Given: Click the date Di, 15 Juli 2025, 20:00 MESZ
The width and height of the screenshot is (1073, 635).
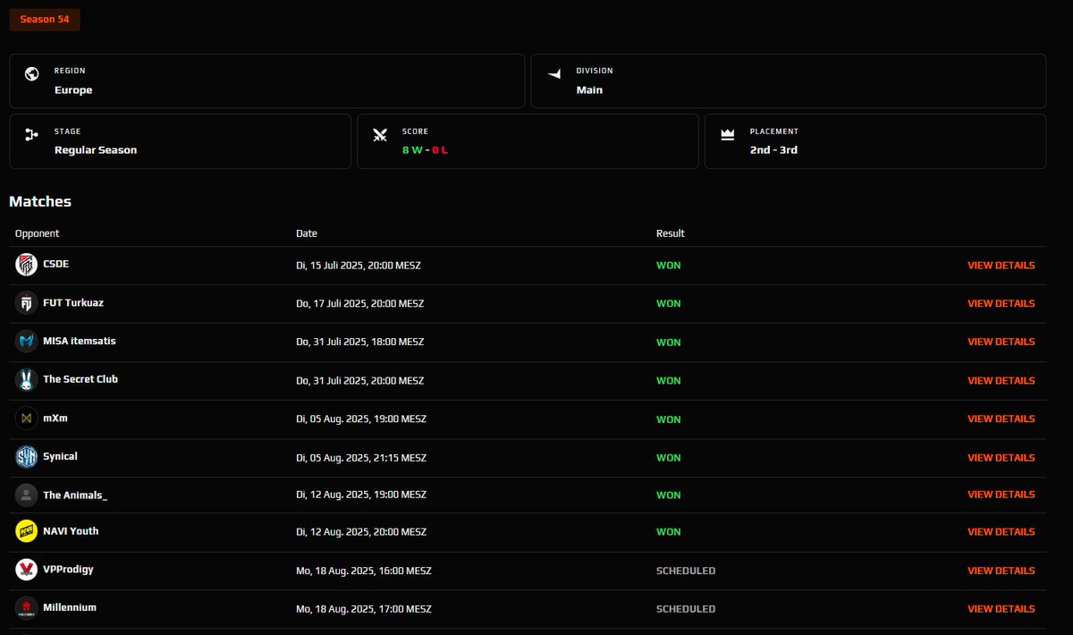Looking at the screenshot, I should pyautogui.click(x=359, y=266).
